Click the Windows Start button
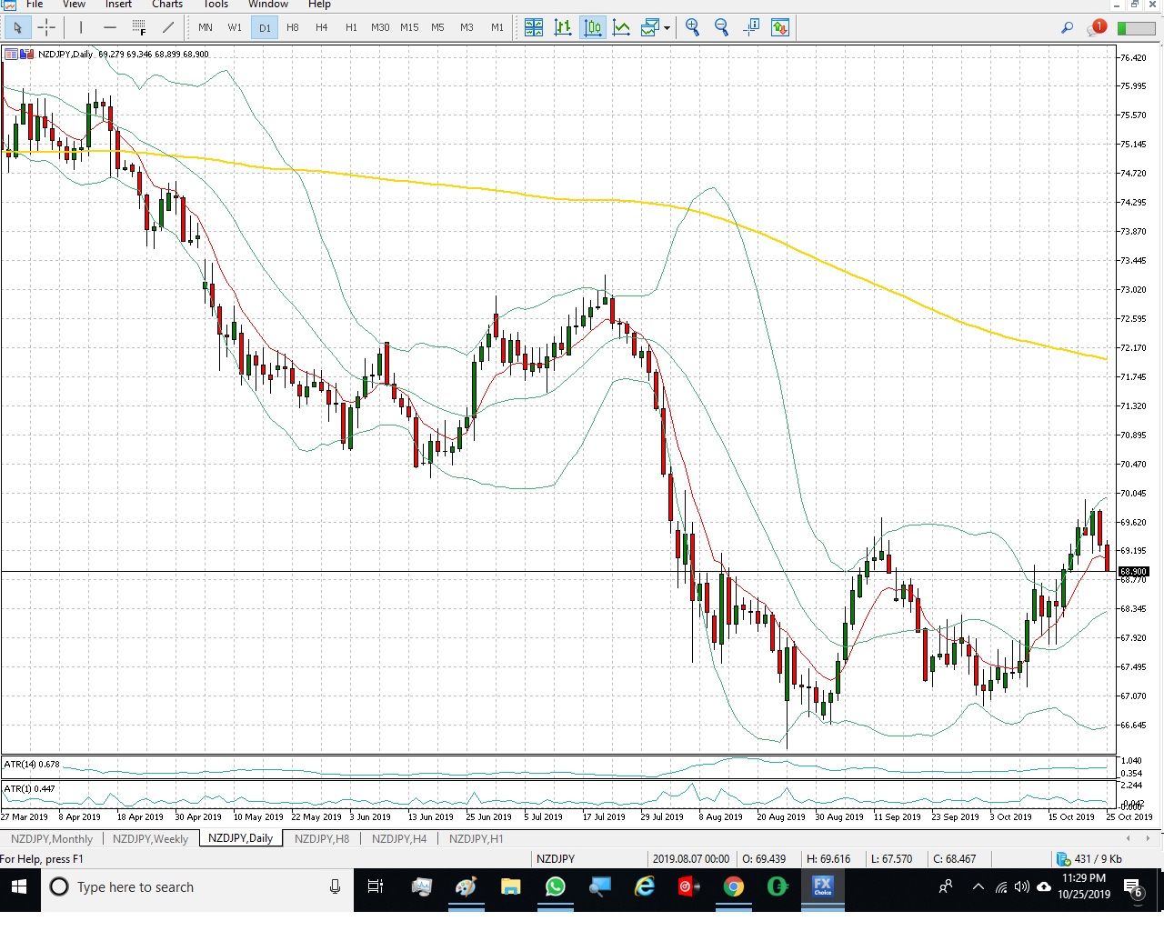Screen dimensions: 1164x931 20,887
